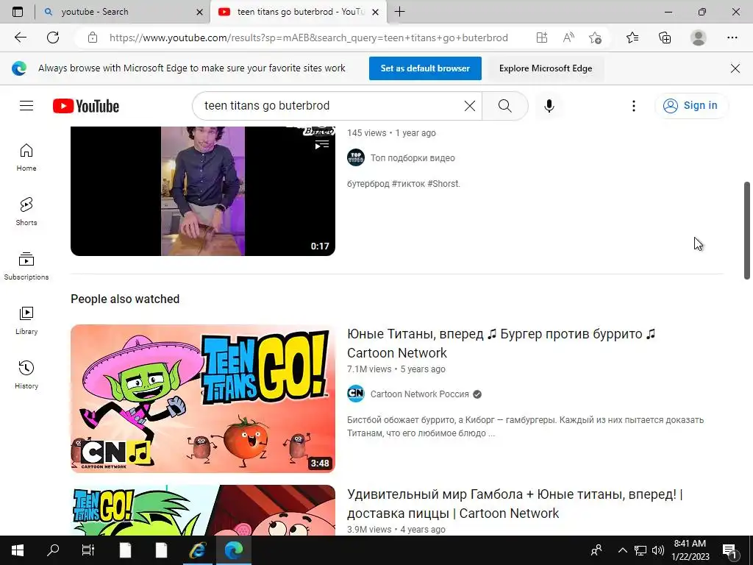Screen dimensions: 753x565
Task: Close the 'youtube - Search' tab
Action: tap(200, 12)
